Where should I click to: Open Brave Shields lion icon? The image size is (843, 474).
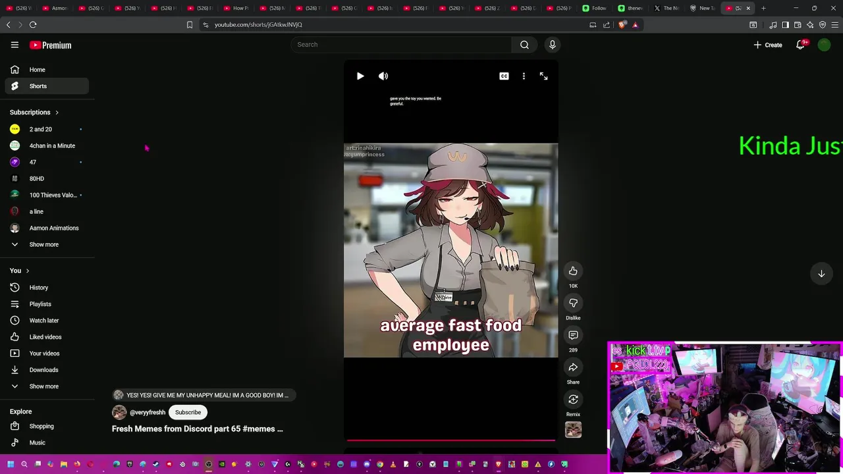(x=622, y=24)
